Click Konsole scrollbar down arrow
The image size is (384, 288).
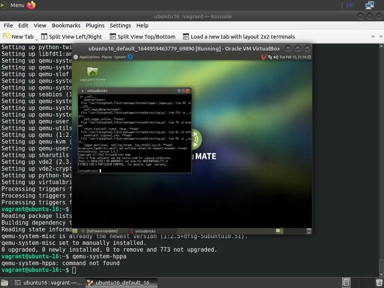(381, 274)
